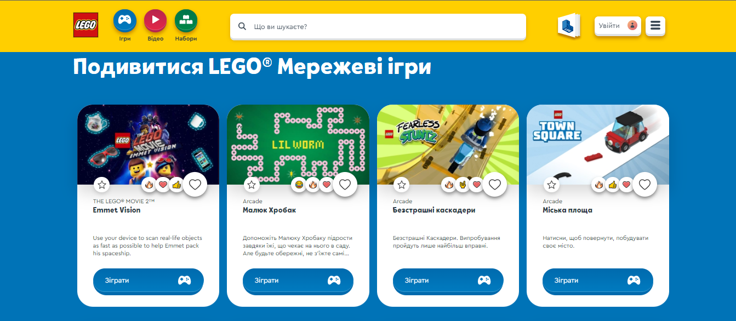Play Emmet Vision with Зіграти button
This screenshot has height=321, width=736.
point(148,280)
